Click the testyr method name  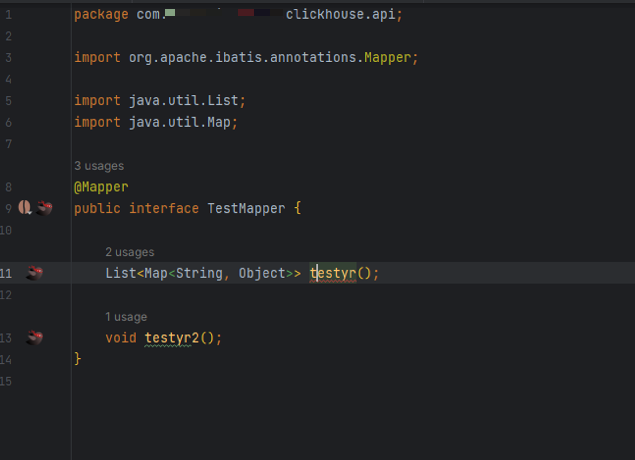click(x=333, y=273)
